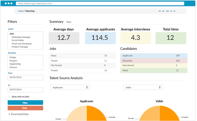Open the Valids source dropdown
The height and width of the screenshot is (121, 197).
coord(143,87)
